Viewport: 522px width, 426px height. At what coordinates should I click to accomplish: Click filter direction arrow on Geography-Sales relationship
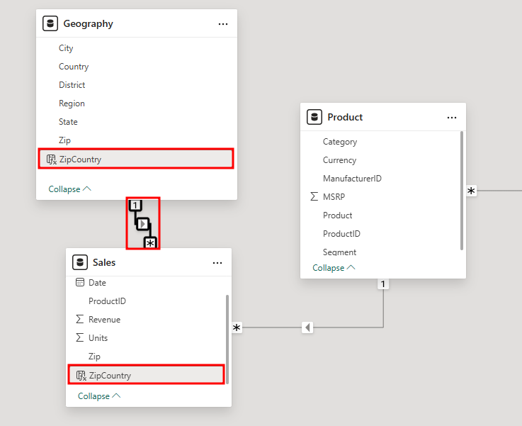click(x=143, y=224)
